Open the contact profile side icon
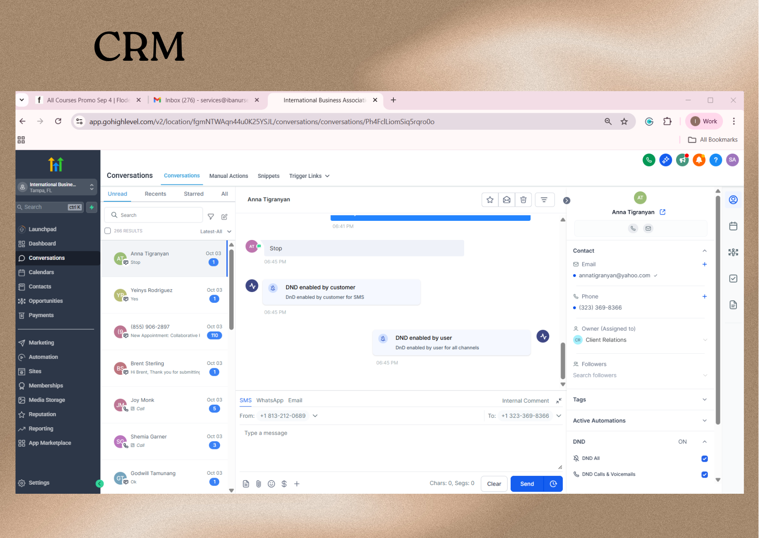Image resolution: width=759 pixels, height=538 pixels. tap(733, 200)
